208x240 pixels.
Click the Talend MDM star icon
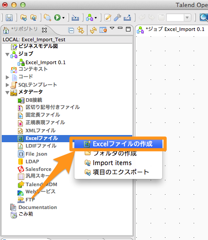tap(21, 184)
